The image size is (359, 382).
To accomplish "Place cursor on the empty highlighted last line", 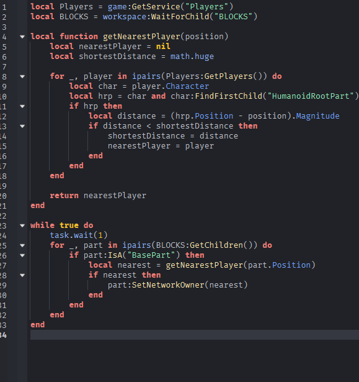I will (x=195, y=335).
